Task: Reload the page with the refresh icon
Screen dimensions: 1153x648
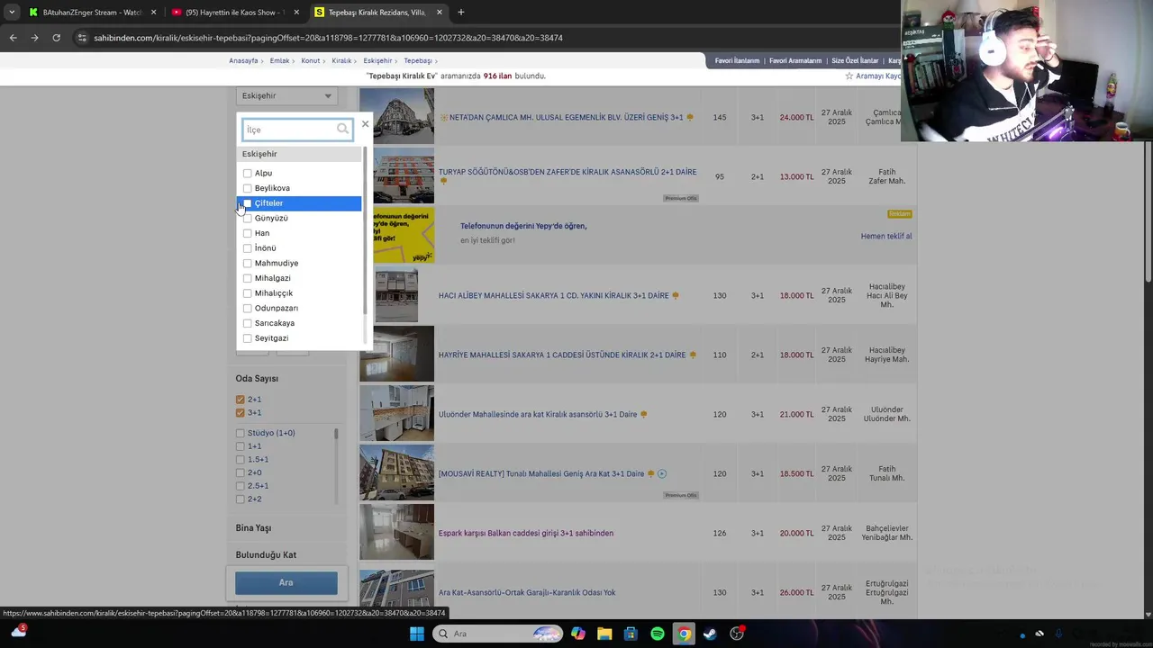Action: tap(56, 38)
